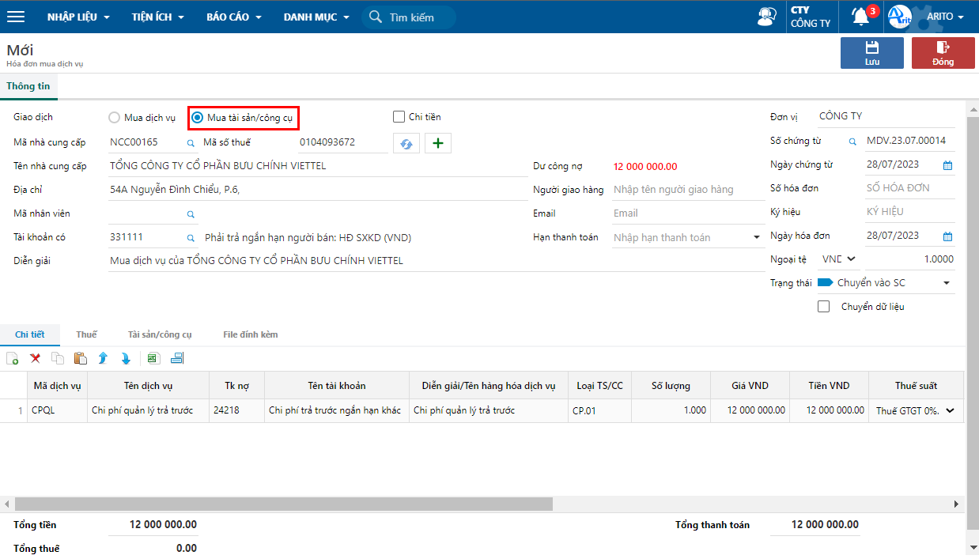The width and height of the screenshot is (979, 559).
Task: Add a new row in detail grid
Action: click(x=13, y=358)
